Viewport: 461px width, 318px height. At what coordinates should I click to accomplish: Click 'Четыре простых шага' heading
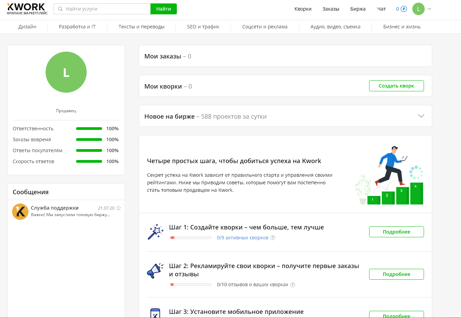(x=234, y=161)
